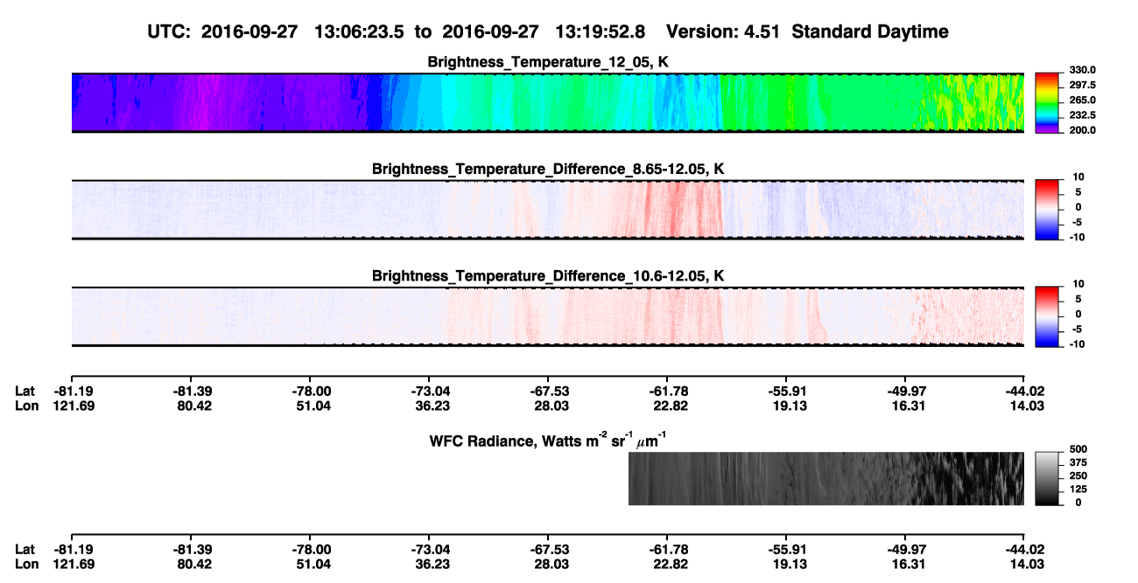Click the UTC time range title text
Image resolution: width=1138 pixels, height=583 pixels.
point(548,31)
